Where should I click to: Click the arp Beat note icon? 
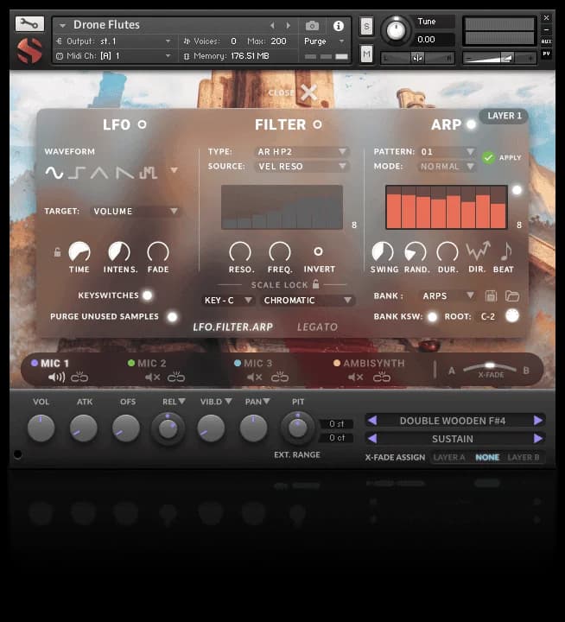[x=505, y=251]
